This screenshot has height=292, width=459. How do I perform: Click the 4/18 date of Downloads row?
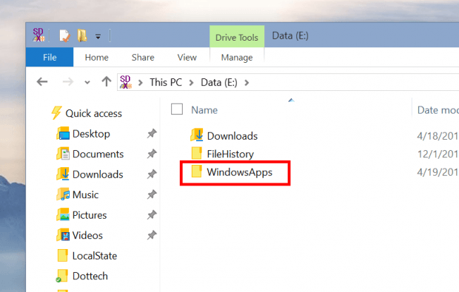click(x=438, y=136)
